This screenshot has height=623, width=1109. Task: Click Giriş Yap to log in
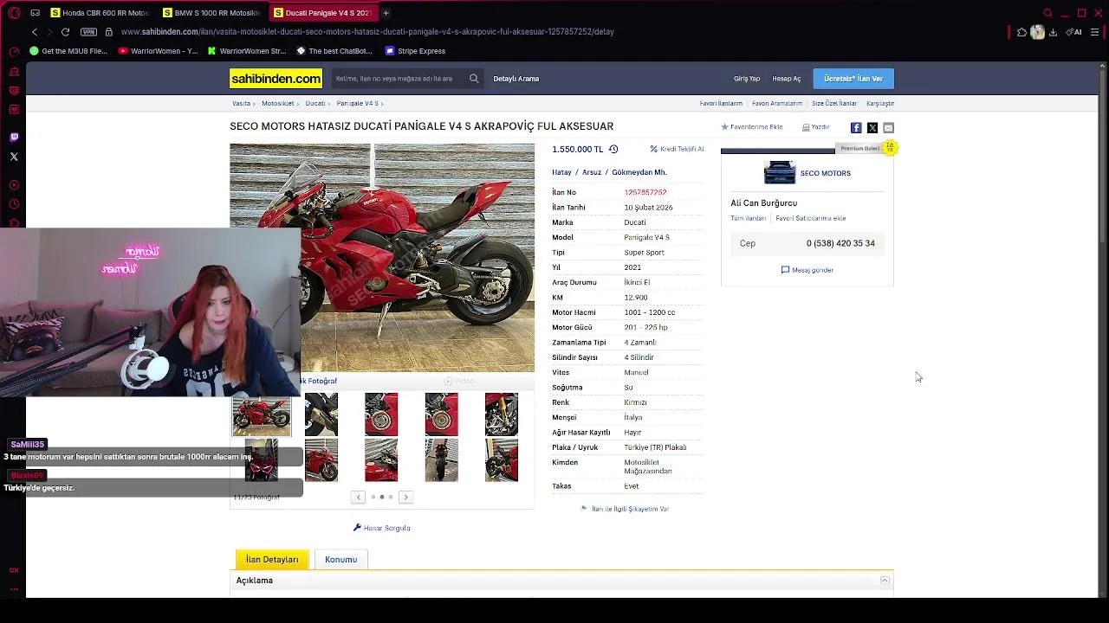click(x=747, y=79)
